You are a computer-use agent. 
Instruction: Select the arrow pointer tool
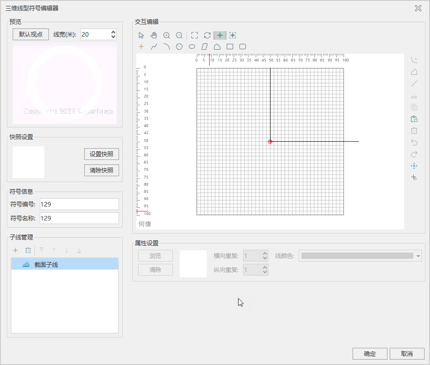tap(141, 35)
